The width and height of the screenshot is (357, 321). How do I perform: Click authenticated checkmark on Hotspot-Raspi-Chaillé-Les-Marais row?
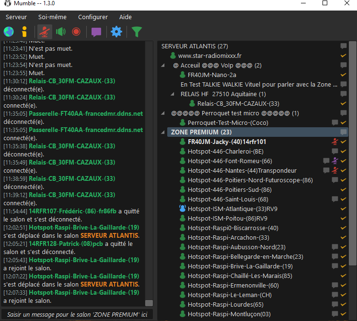[343, 276]
